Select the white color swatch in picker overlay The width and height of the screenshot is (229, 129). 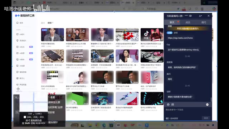coord(25,117)
